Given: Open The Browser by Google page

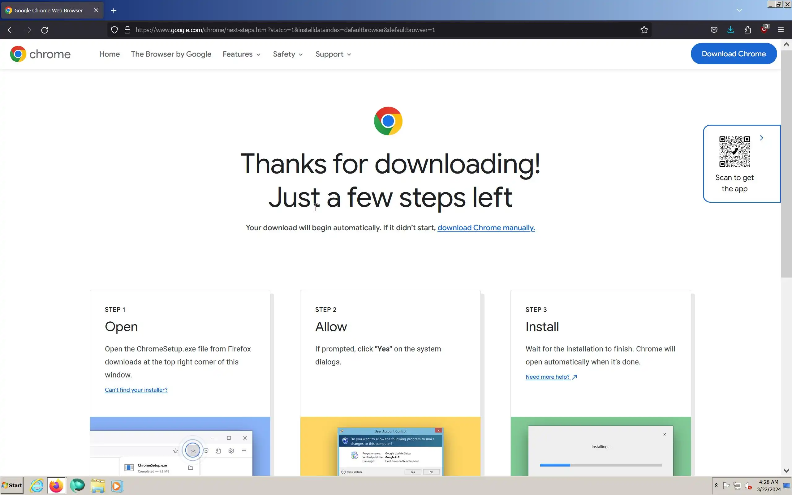Looking at the screenshot, I should 171,54.
